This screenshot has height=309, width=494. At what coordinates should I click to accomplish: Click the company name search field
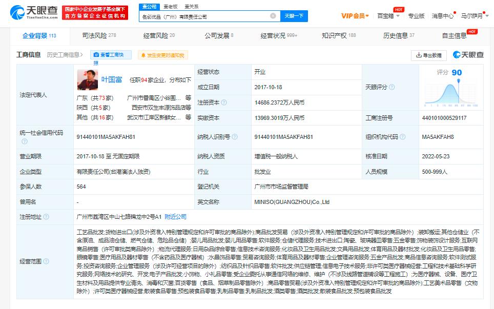point(205,16)
